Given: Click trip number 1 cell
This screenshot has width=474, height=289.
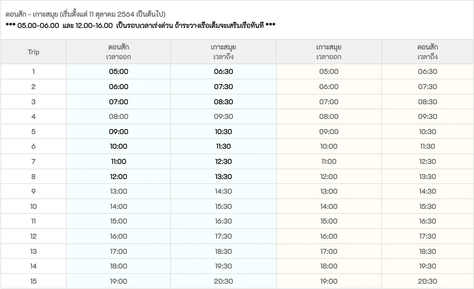Looking at the screenshot, I should (x=33, y=72).
